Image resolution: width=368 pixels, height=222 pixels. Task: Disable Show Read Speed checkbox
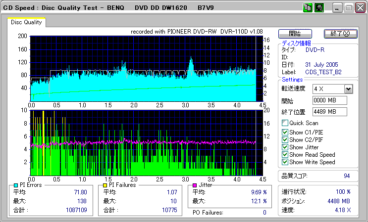(285, 155)
